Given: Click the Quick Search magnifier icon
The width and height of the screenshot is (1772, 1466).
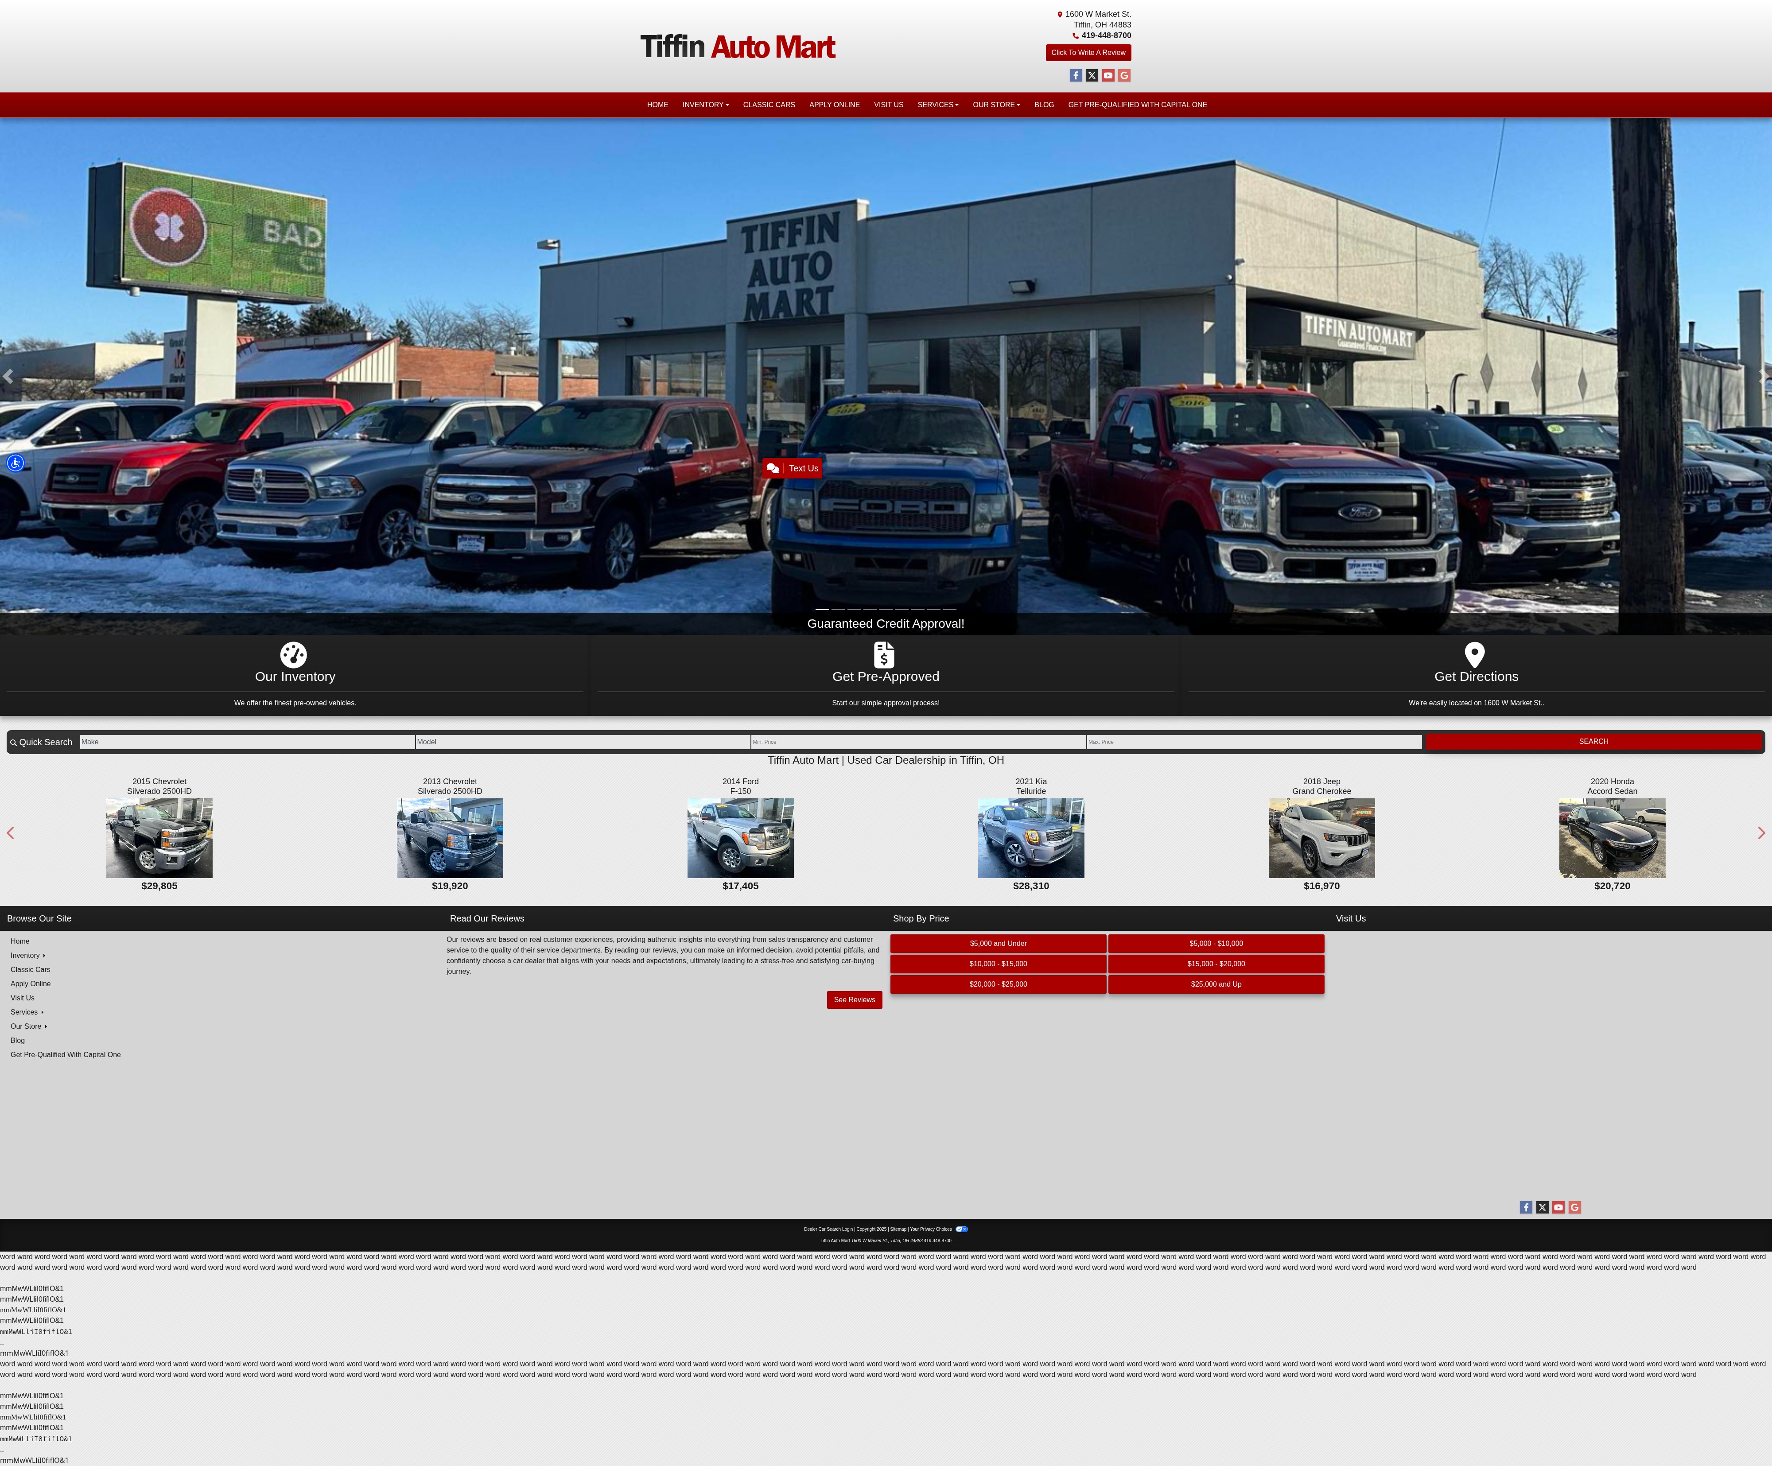Looking at the screenshot, I should 13,743.
